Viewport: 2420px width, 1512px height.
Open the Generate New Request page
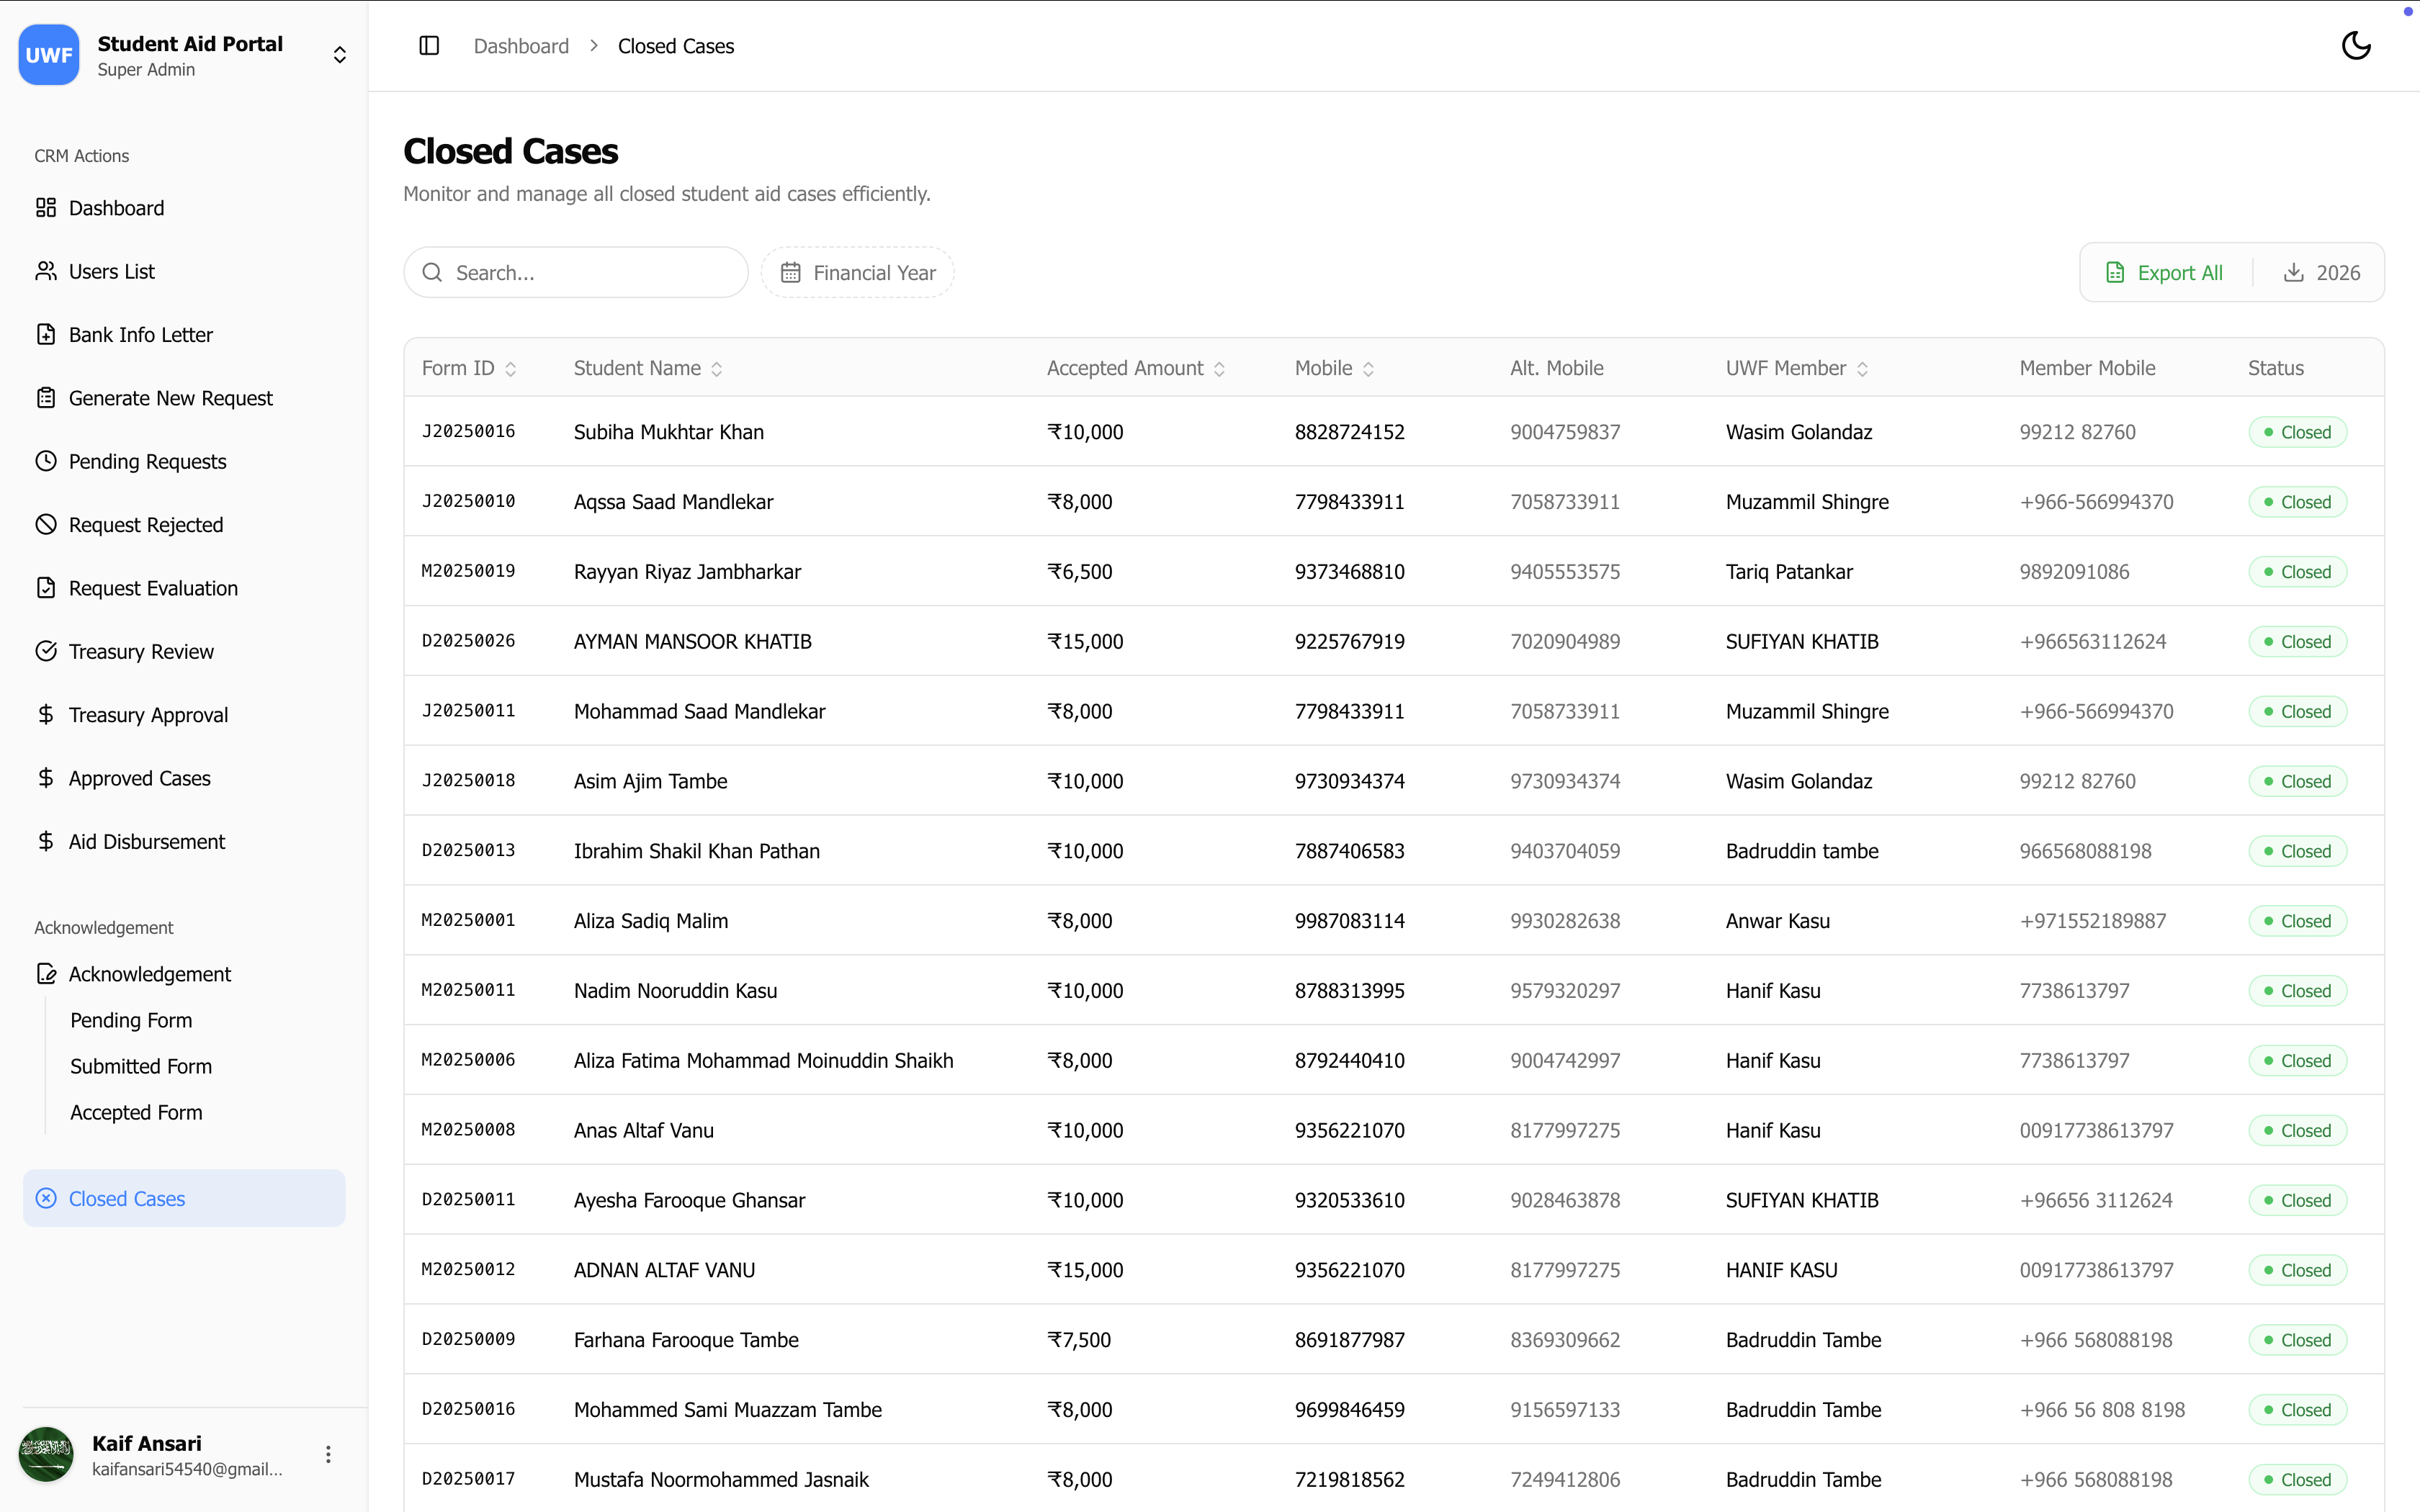(184, 398)
